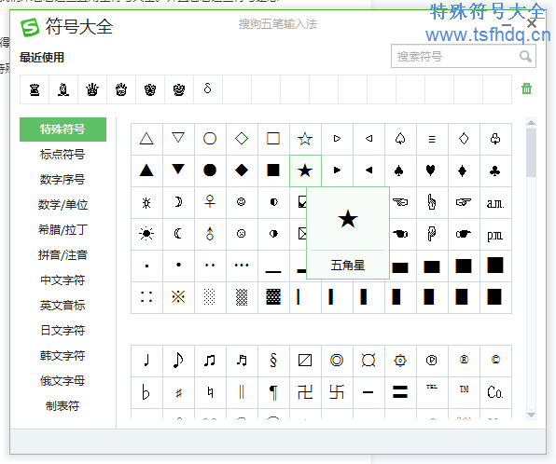Select the eighth note music symbol
Screen dimensions: 556x464
[x=178, y=361]
